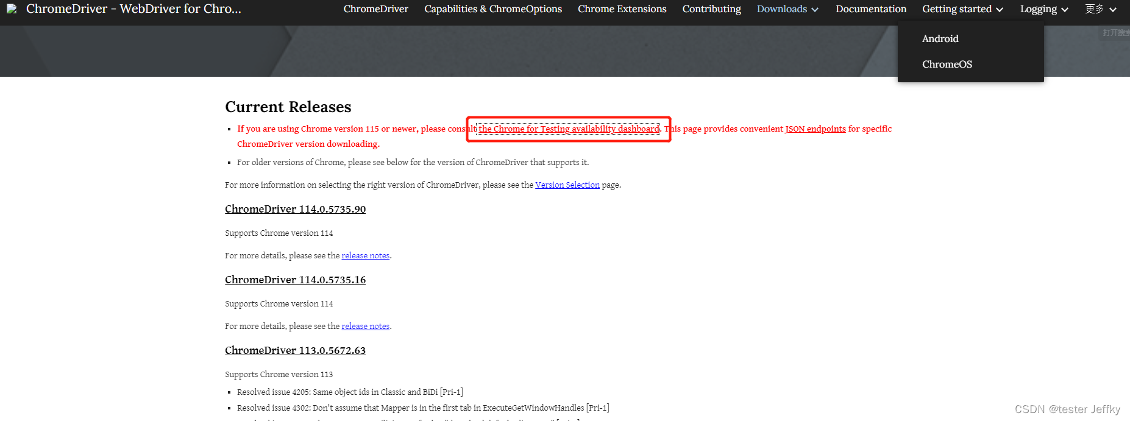Click 'Resolved issue 4302' list item
Image resolution: width=1130 pixels, height=421 pixels.
coord(423,408)
